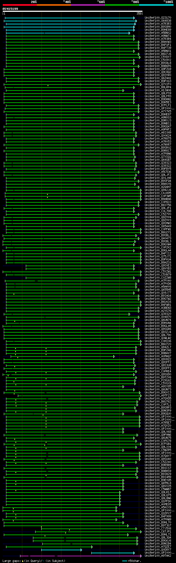Click the UniRef100_A5AIX9 label

158,507
